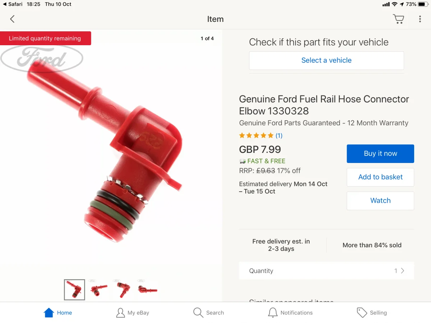
Task: Tap the five-star rating display
Action: point(256,135)
